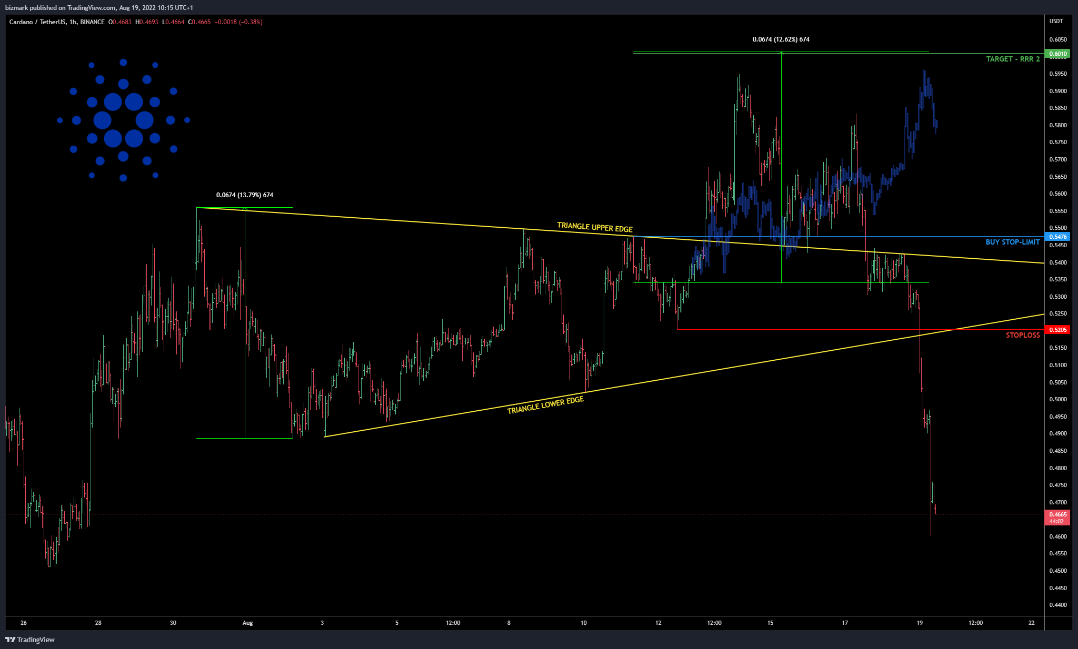Viewport: 1078px width, 649px height.
Task: Click the red 0.5205 stoploss price label
Action: tap(1058, 330)
